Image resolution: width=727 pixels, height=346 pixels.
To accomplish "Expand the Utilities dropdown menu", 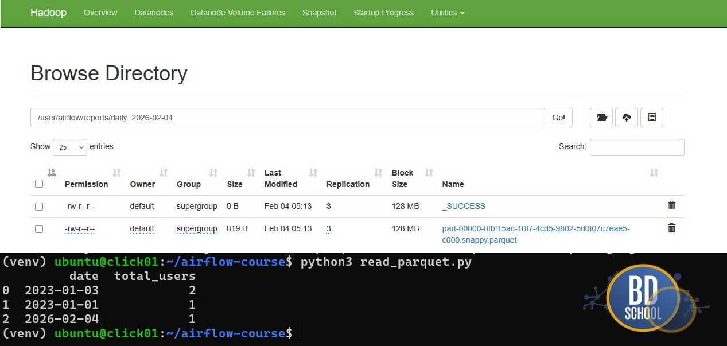I will tap(448, 13).
